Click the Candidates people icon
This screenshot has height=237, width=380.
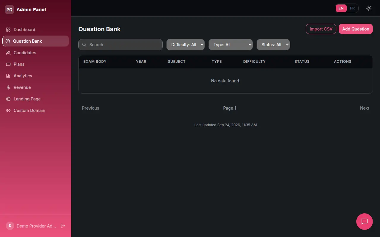click(x=8, y=53)
